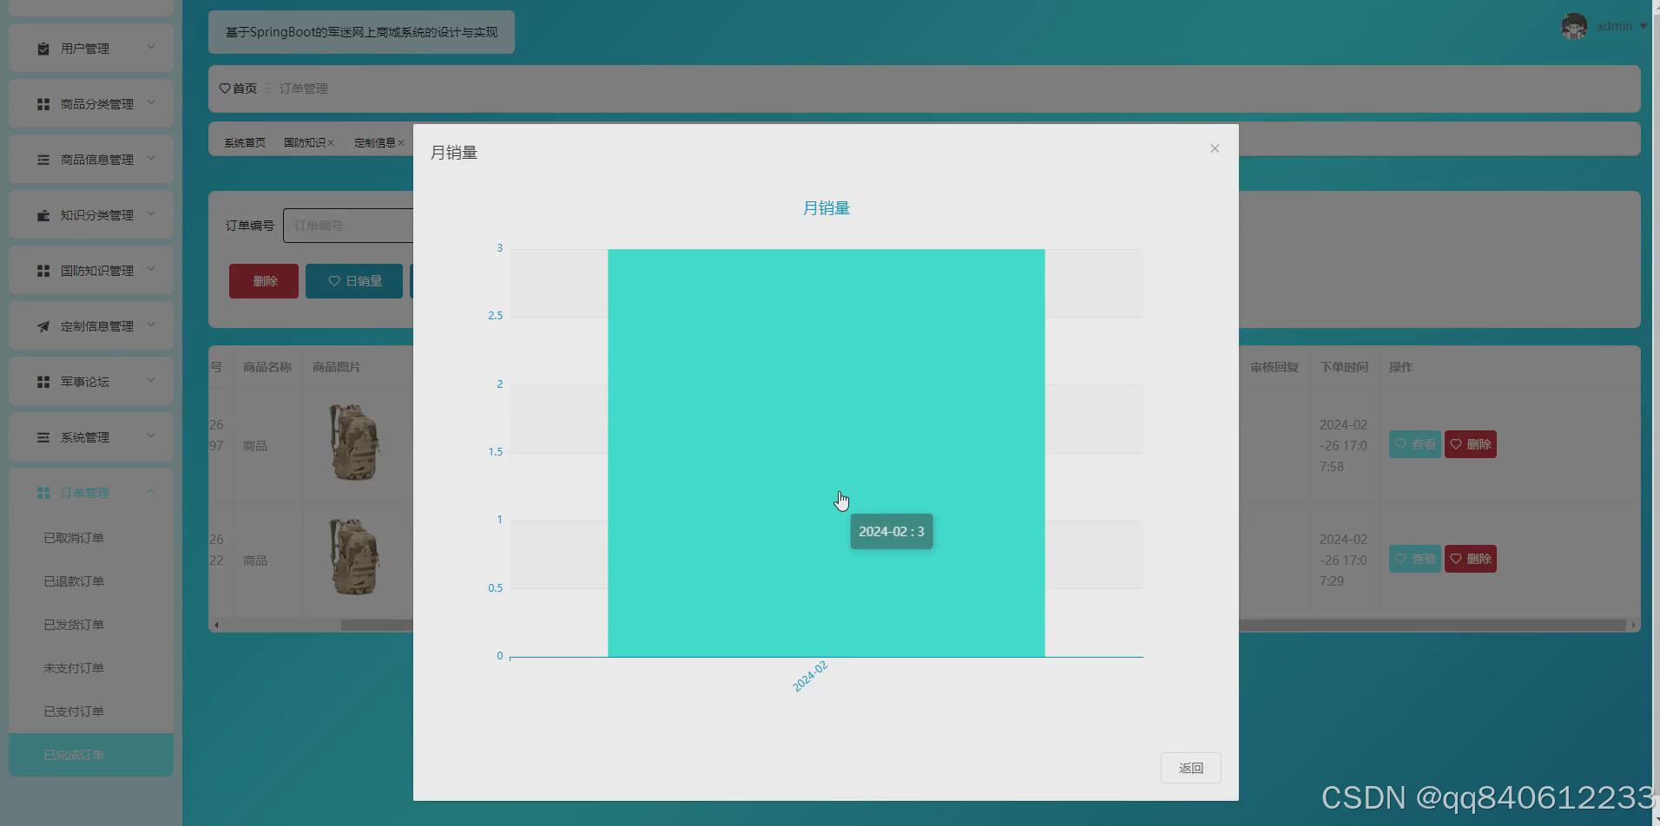Click the 商品信息管理 list icon
This screenshot has width=1660, height=826.
tap(43, 160)
